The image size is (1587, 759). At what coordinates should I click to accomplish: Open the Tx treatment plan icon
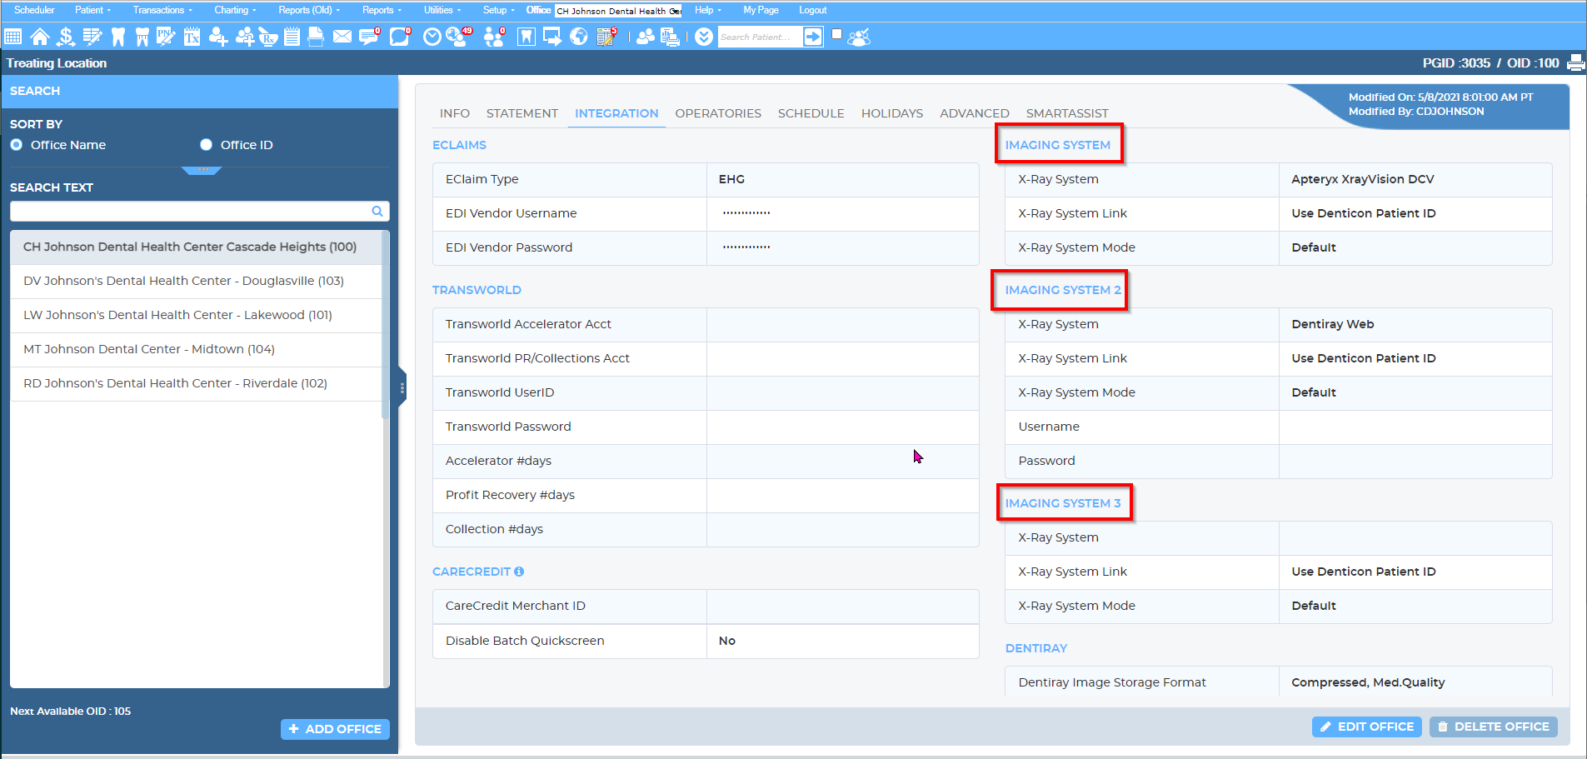coord(192,37)
